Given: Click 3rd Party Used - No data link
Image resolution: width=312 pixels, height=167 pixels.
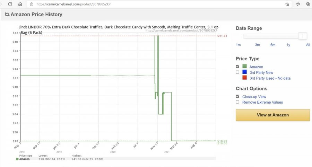Looking at the screenshot, I should (270, 78).
